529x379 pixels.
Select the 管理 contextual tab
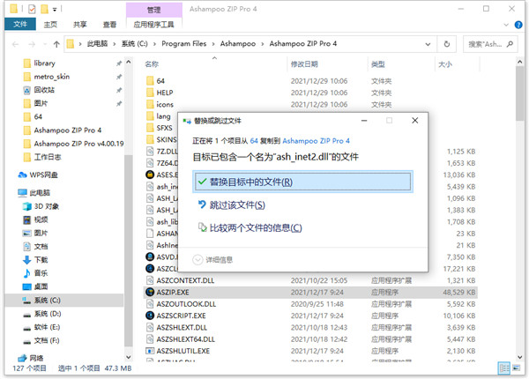pyautogui.click(x=153, y=10)
